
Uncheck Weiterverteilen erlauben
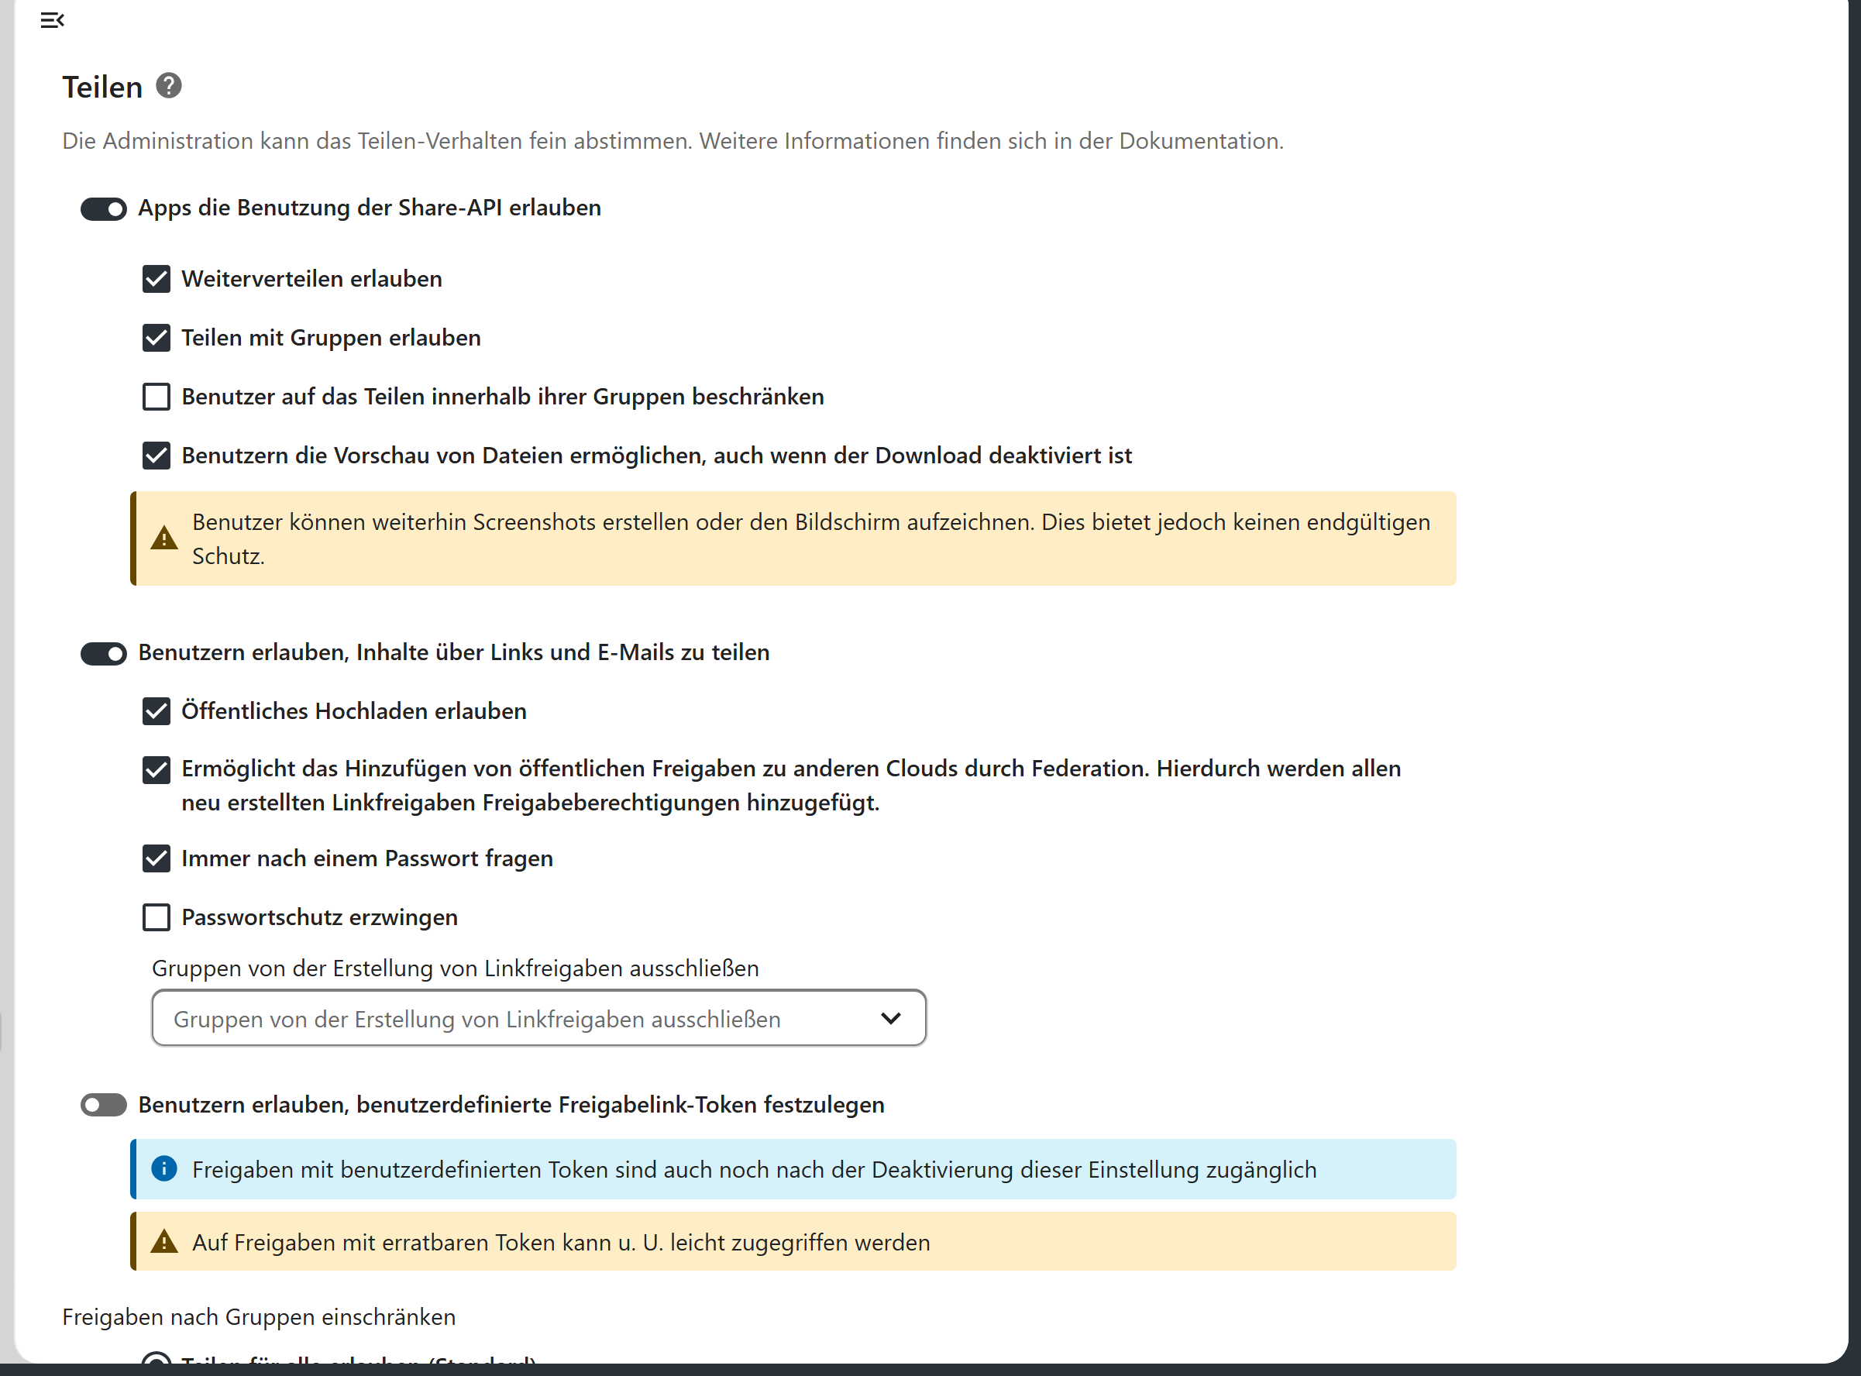click(157, 279)
